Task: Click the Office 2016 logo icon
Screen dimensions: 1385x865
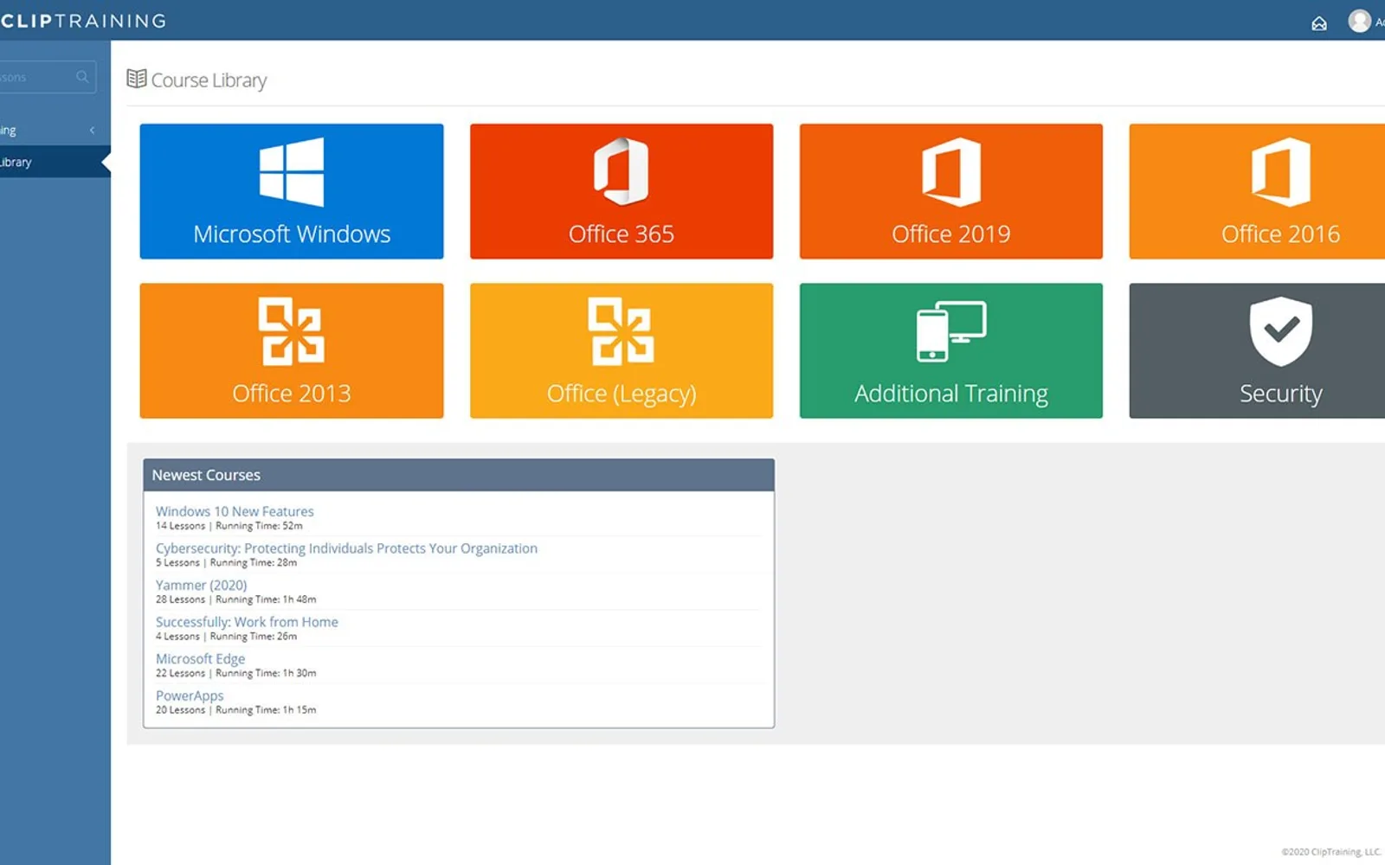Action: pyautogui.click(x=1281, y=171)
